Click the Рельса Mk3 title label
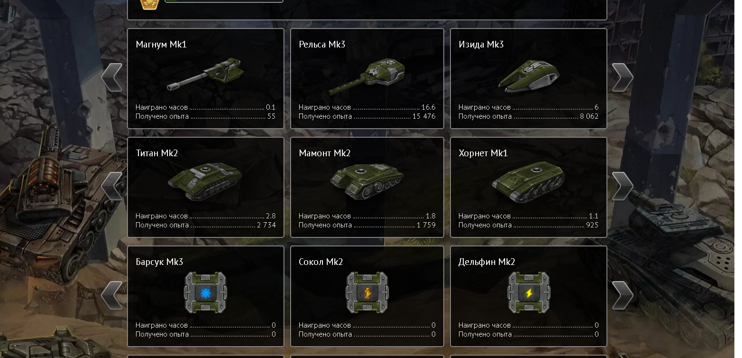The height and width of the screenshot is (358, 742). (322, 45)
